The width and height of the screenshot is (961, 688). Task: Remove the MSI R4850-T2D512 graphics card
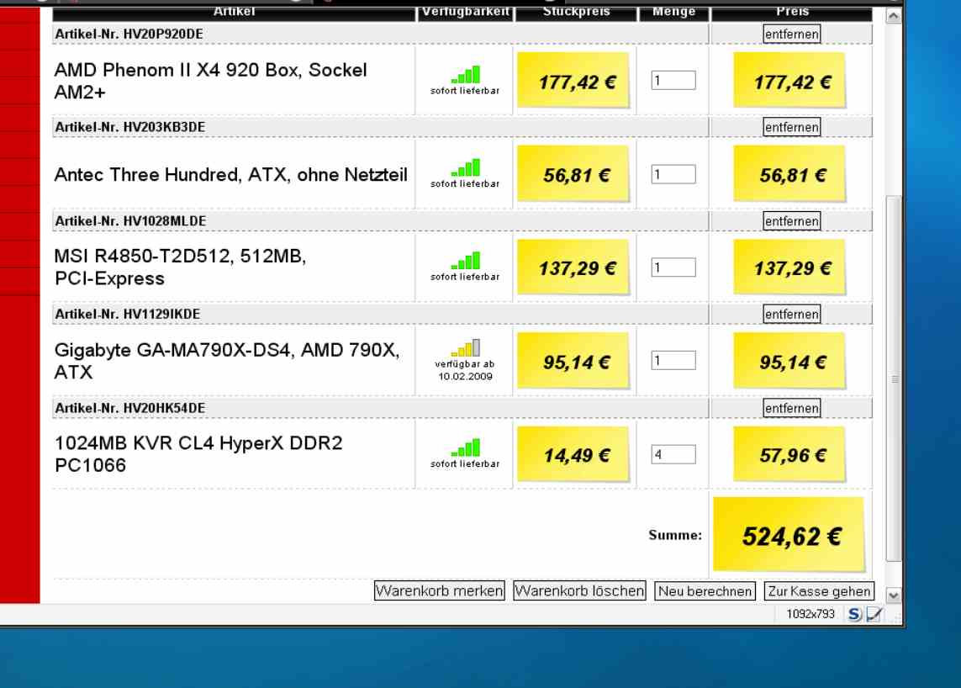pyautogui.click(x=791, y=221)
